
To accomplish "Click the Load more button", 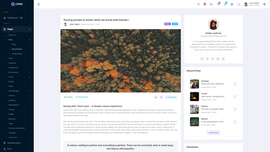I will pyautogui.click(x=213, y=132).
